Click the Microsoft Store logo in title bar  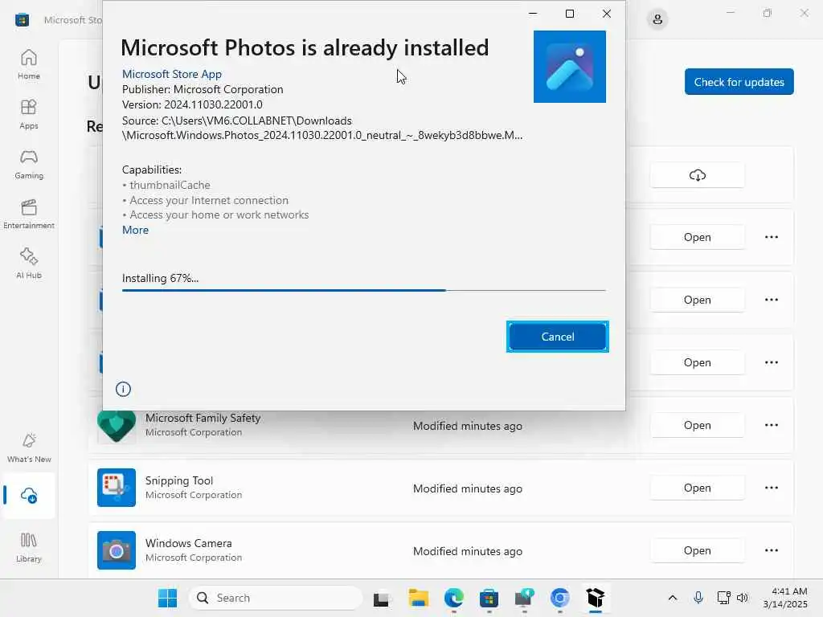coord(22,20)
